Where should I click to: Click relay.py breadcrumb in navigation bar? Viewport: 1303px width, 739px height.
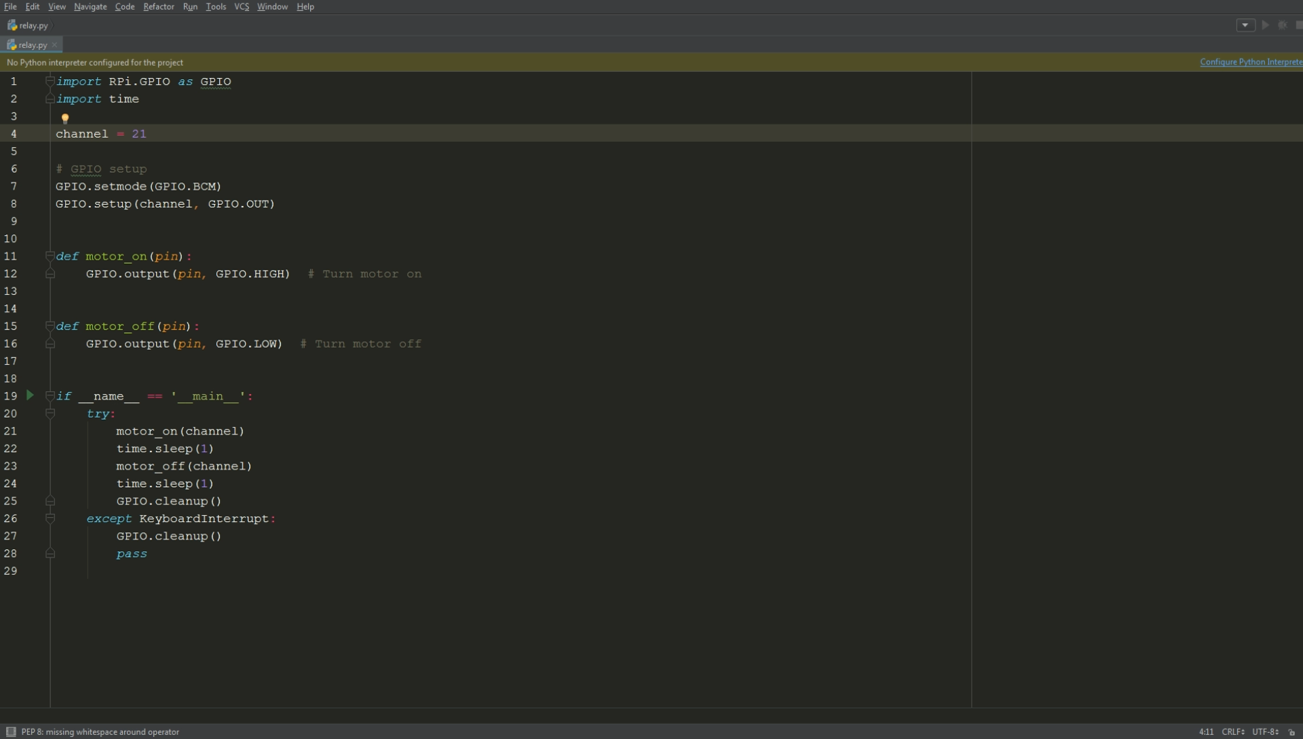tap(33, 25)
